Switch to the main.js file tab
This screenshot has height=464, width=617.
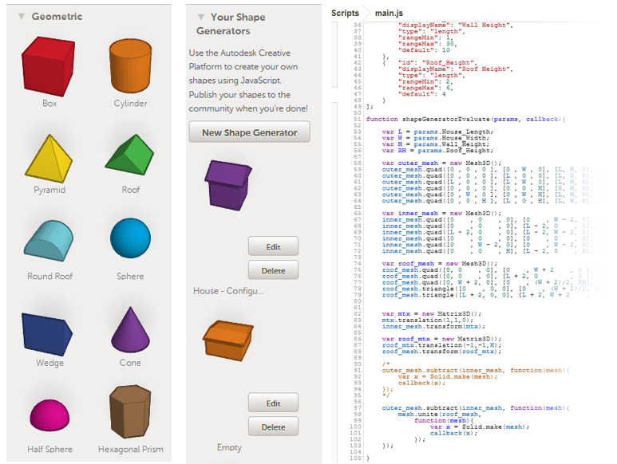(389, 13)
